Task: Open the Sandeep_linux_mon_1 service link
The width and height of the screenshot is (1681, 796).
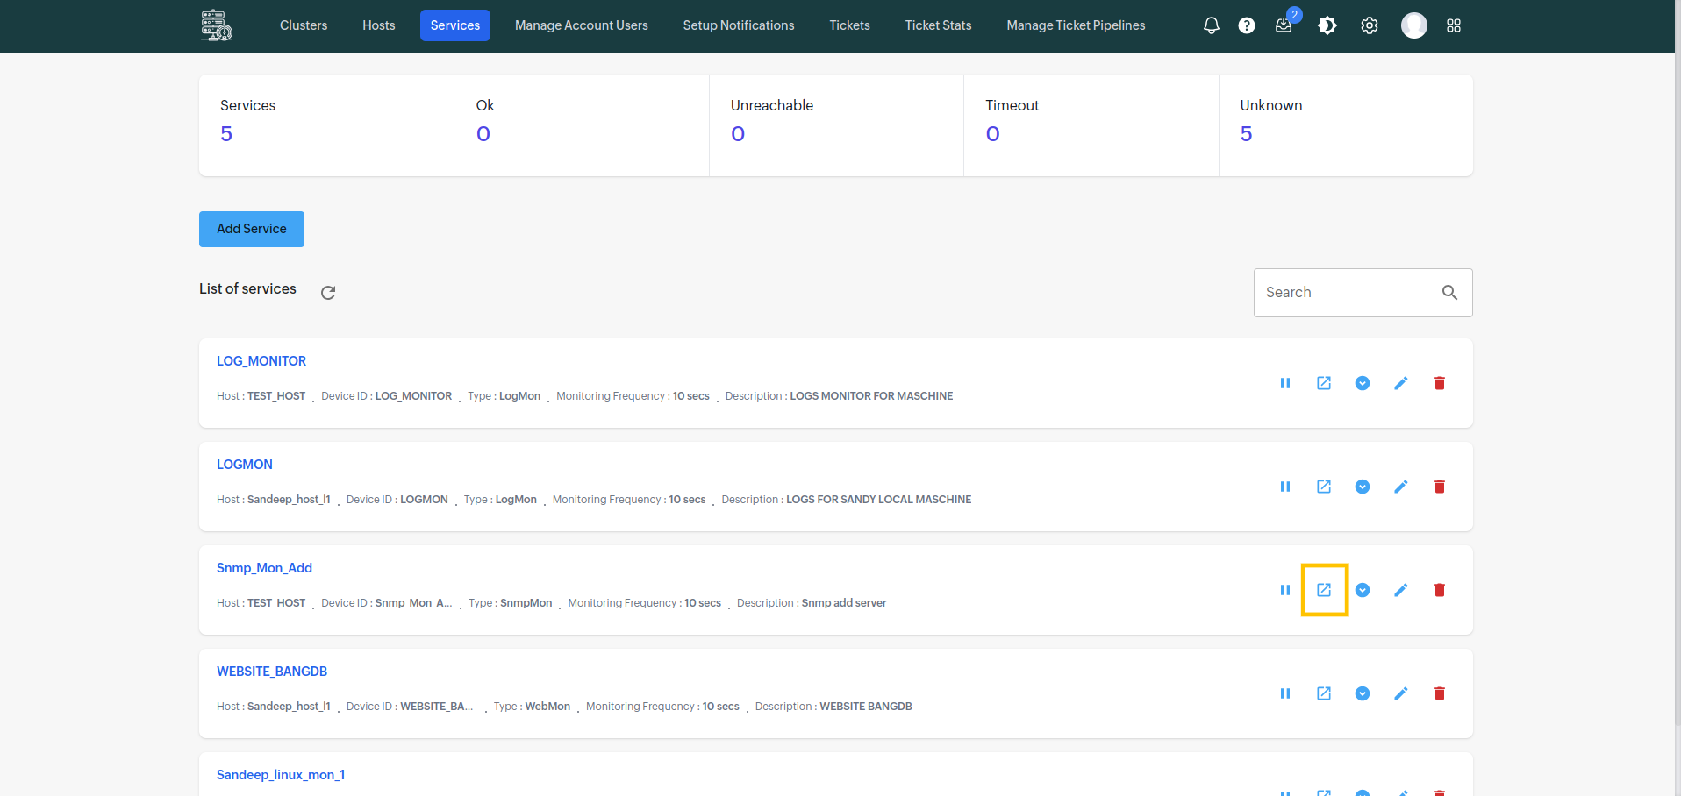Action: [281, 775]
